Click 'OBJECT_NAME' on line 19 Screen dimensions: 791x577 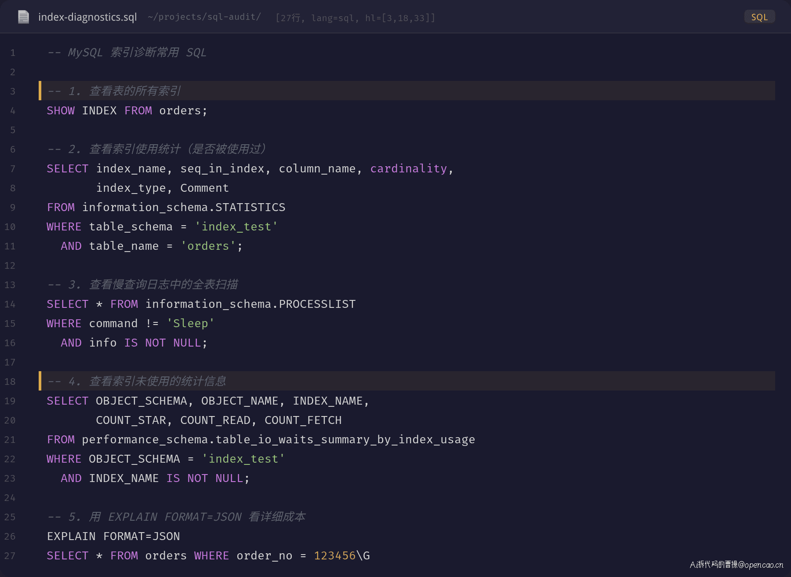coord(240,401)
